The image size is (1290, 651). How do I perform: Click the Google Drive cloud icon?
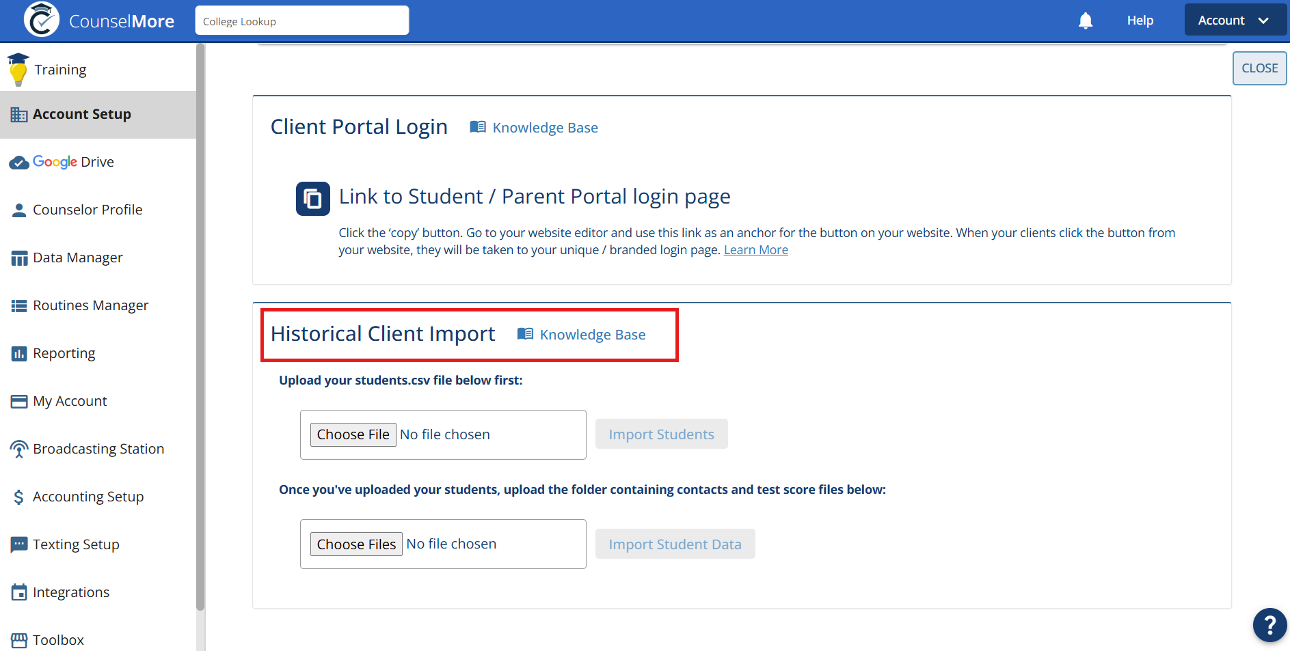pyautogui.click(x=19, y=163)
